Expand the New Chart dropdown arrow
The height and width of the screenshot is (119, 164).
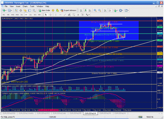[x=6, y=10]
